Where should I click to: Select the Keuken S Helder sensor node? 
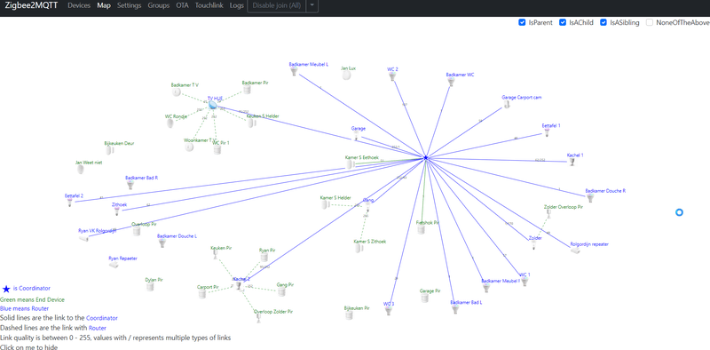tap(251, 123)
